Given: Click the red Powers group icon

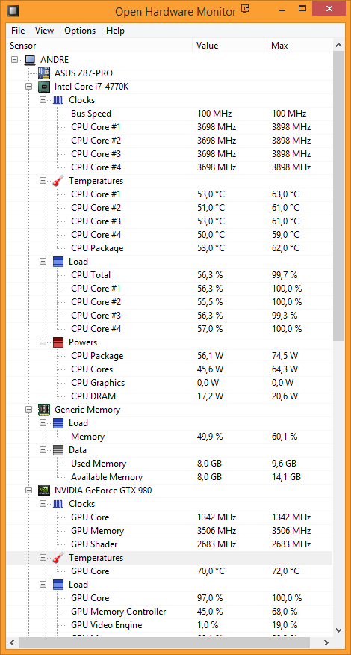Looking at the screenshot, I should (x=58, y=342).
